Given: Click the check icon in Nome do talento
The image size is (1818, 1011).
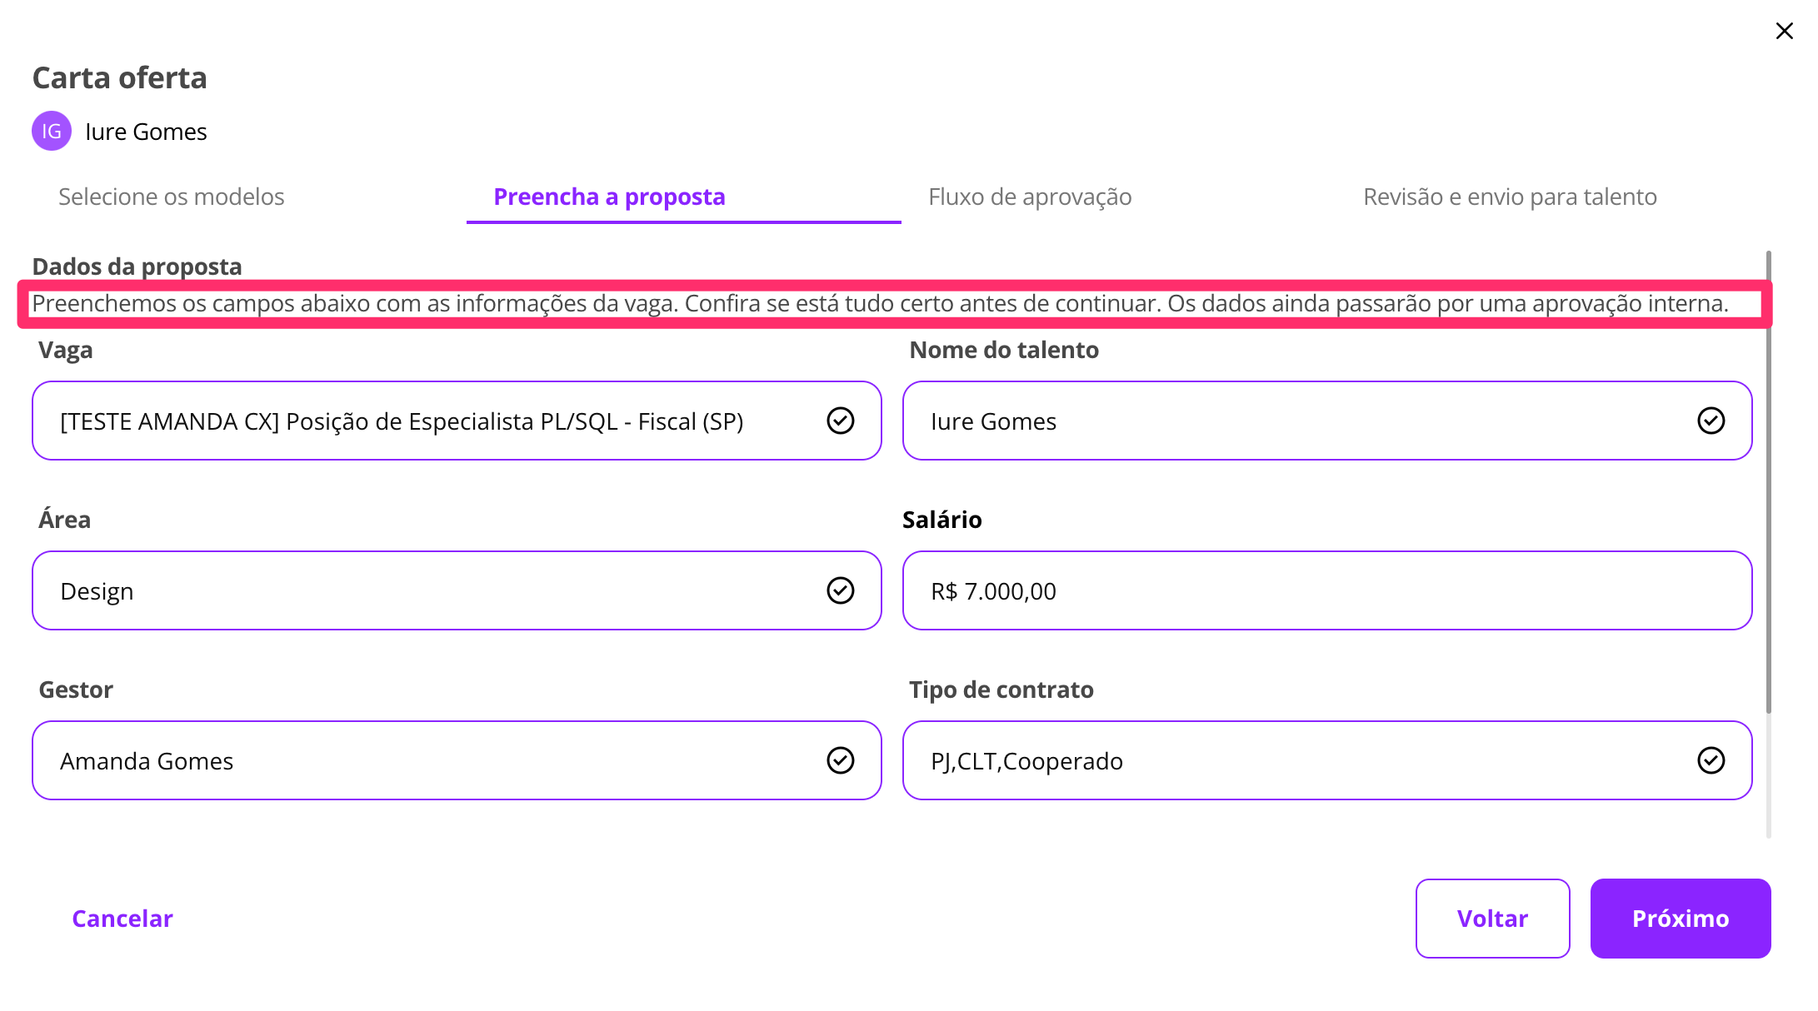Looking at the screenshot, I should tap(1711, 421).
